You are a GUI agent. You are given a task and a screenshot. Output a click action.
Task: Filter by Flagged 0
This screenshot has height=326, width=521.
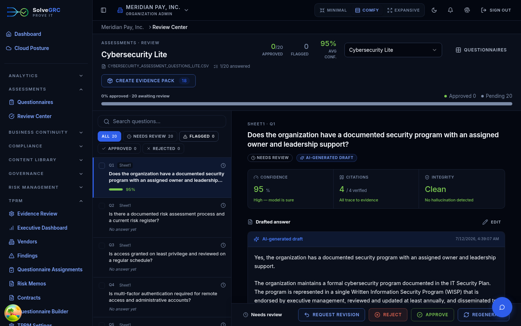[199, 136]
